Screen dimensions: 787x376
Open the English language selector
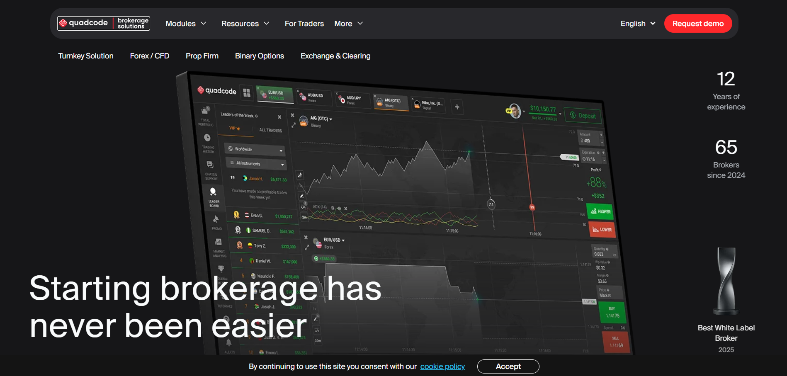638,24
